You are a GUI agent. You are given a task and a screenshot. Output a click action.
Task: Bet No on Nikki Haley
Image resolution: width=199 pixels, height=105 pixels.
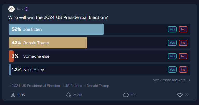[183, 70]
